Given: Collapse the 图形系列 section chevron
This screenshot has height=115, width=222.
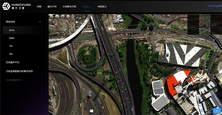Looking at the screenshot, I should [40, 22].
